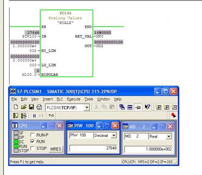Reset timers with T=0 button
Screen dimensions: 202x175
pos(51,116)
